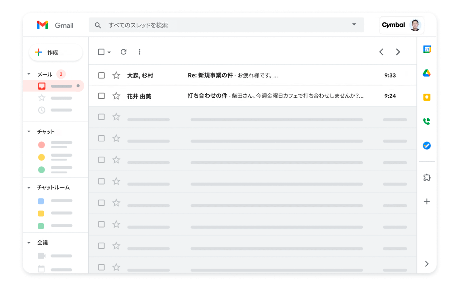Click the 作成 compose button
This screenshot has height=287, width=460.
tap(55, 52)
